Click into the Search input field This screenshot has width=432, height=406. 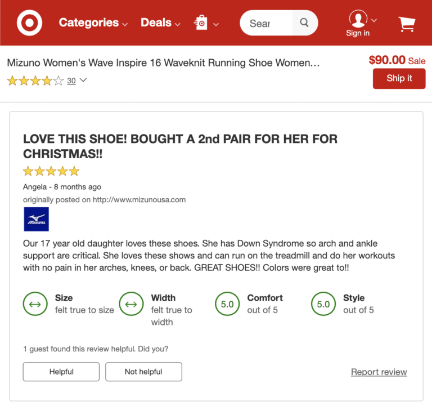265,23
